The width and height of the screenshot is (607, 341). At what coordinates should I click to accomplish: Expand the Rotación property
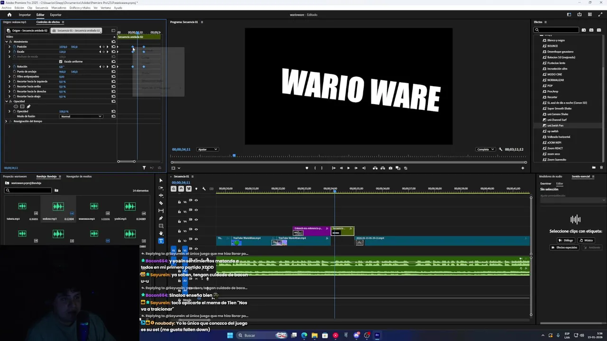9,67
